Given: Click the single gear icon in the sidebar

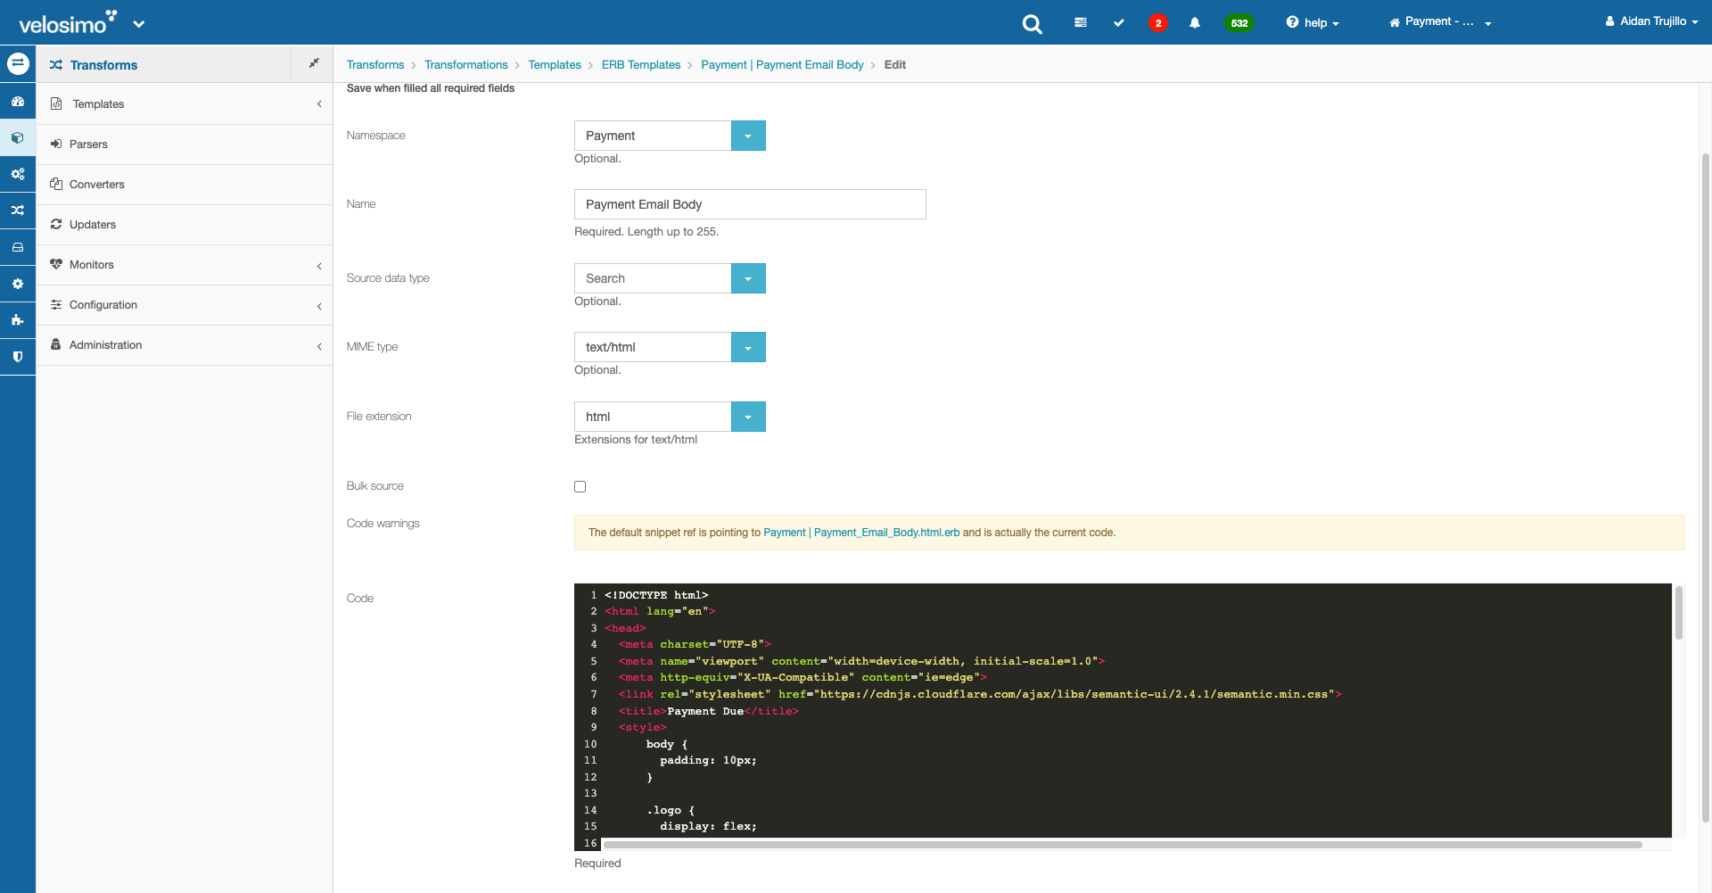Looking at the screenshot, I should pos(18,284).
